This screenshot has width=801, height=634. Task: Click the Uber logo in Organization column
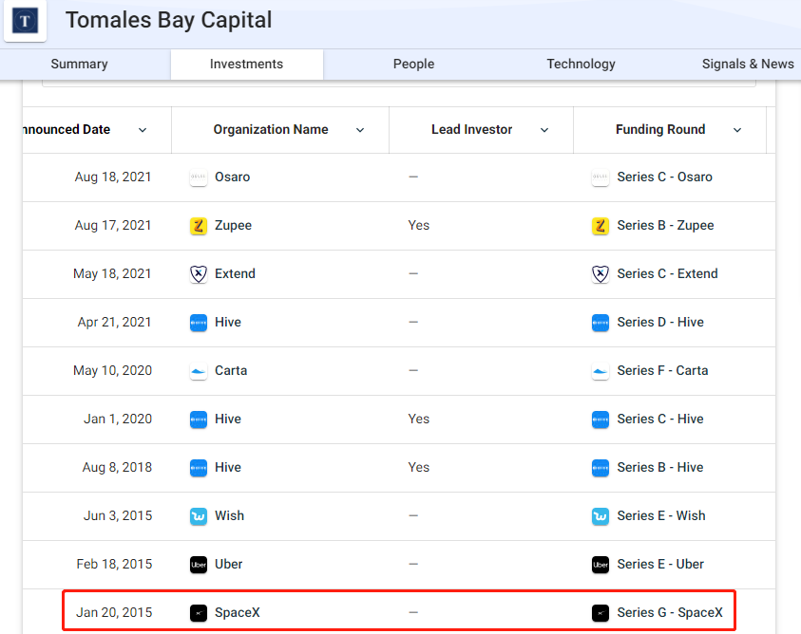tap(199, 565)
